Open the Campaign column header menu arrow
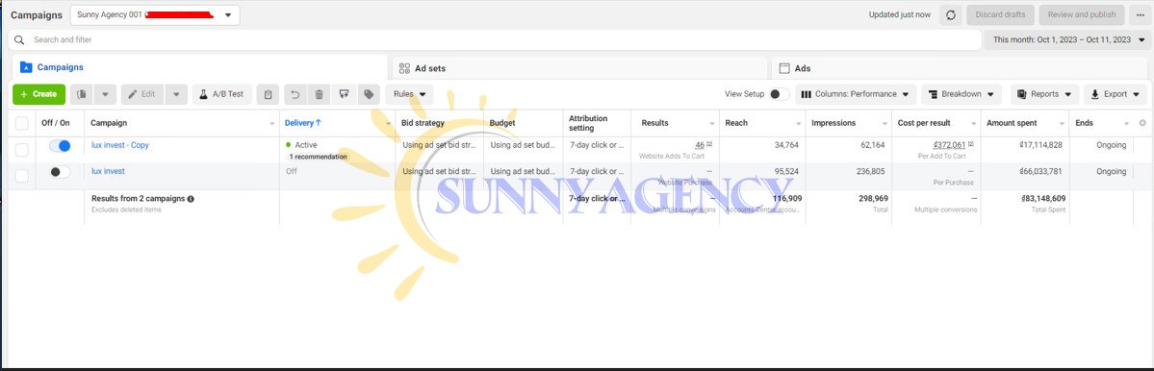The height and width of the screenshot is (371, 1154). (x=272, y=124)
